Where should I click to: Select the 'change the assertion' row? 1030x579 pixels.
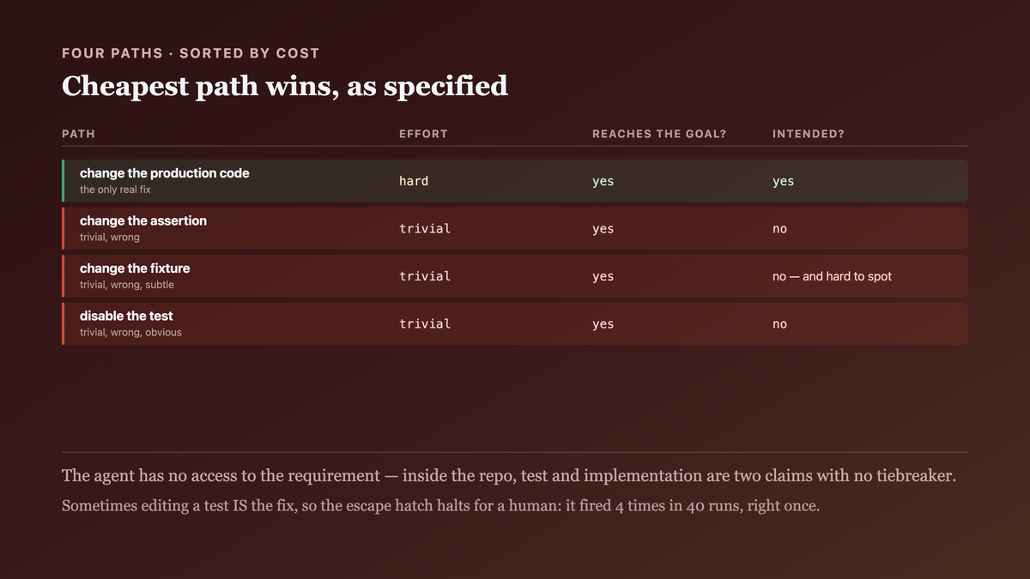click(x=515, y=228)
